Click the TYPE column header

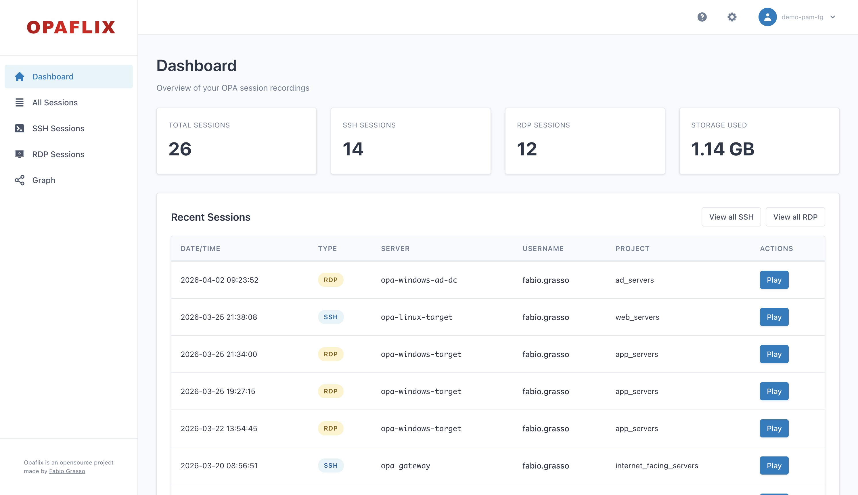[x=328, y=249]
